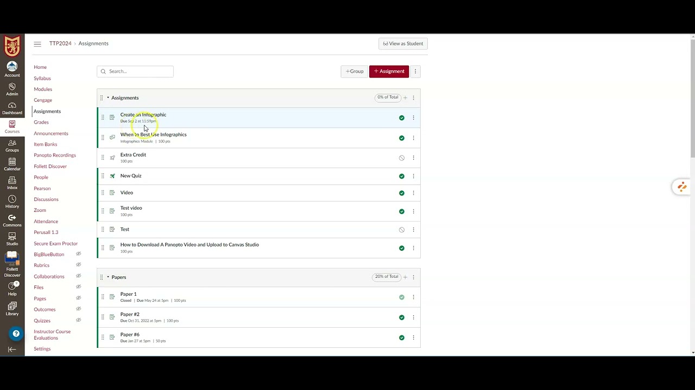Open options menu for the Video row

coord(413,193)
